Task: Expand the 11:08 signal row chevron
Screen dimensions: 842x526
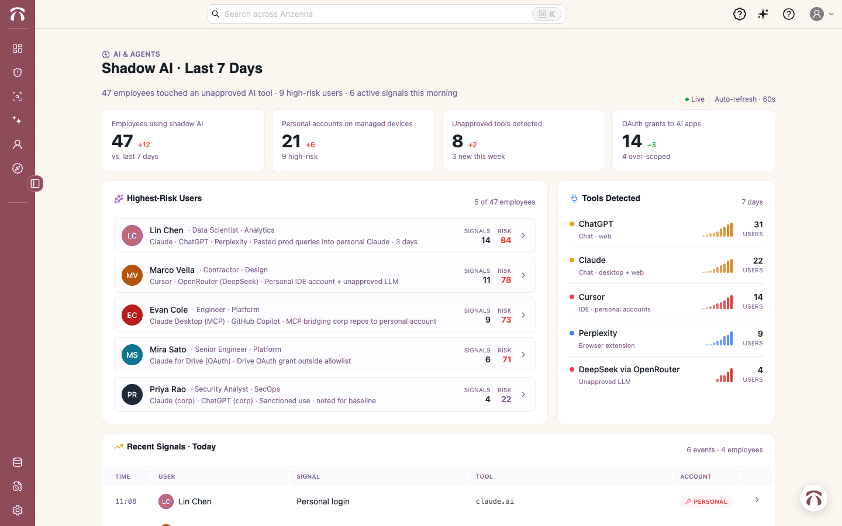Action: coord(757,500)
